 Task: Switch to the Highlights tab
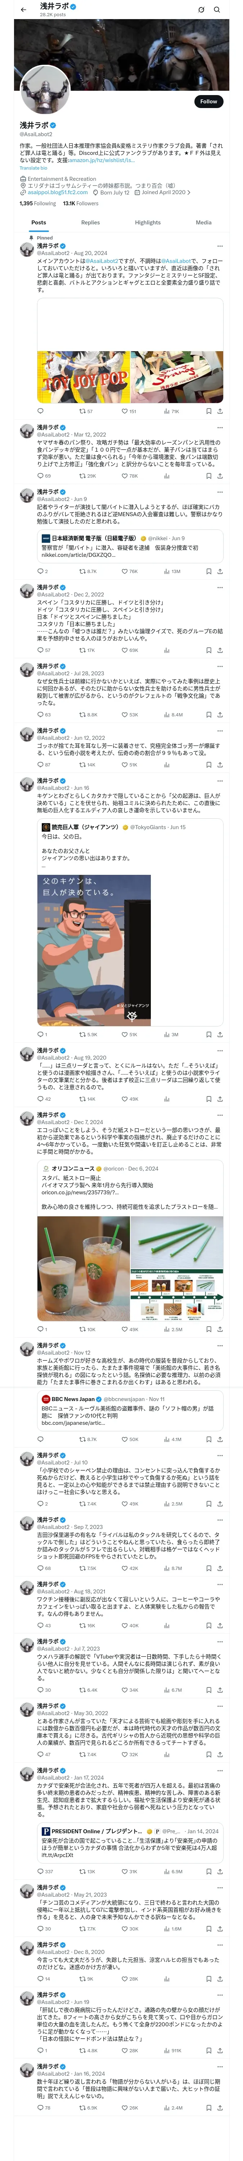point(148,222)
